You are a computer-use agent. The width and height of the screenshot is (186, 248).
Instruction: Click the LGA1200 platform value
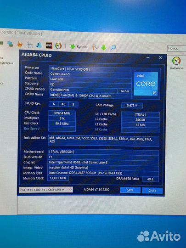90,79
